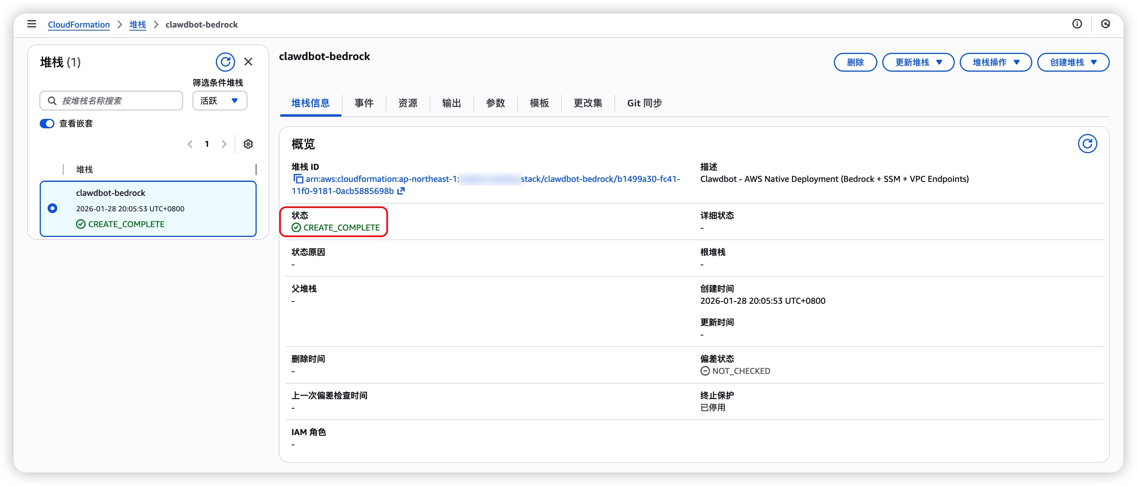Switch to the Git sync tab

(x=644, y=103)
